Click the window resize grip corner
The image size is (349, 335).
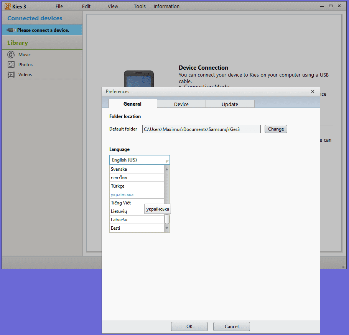[x=344, y=266]
